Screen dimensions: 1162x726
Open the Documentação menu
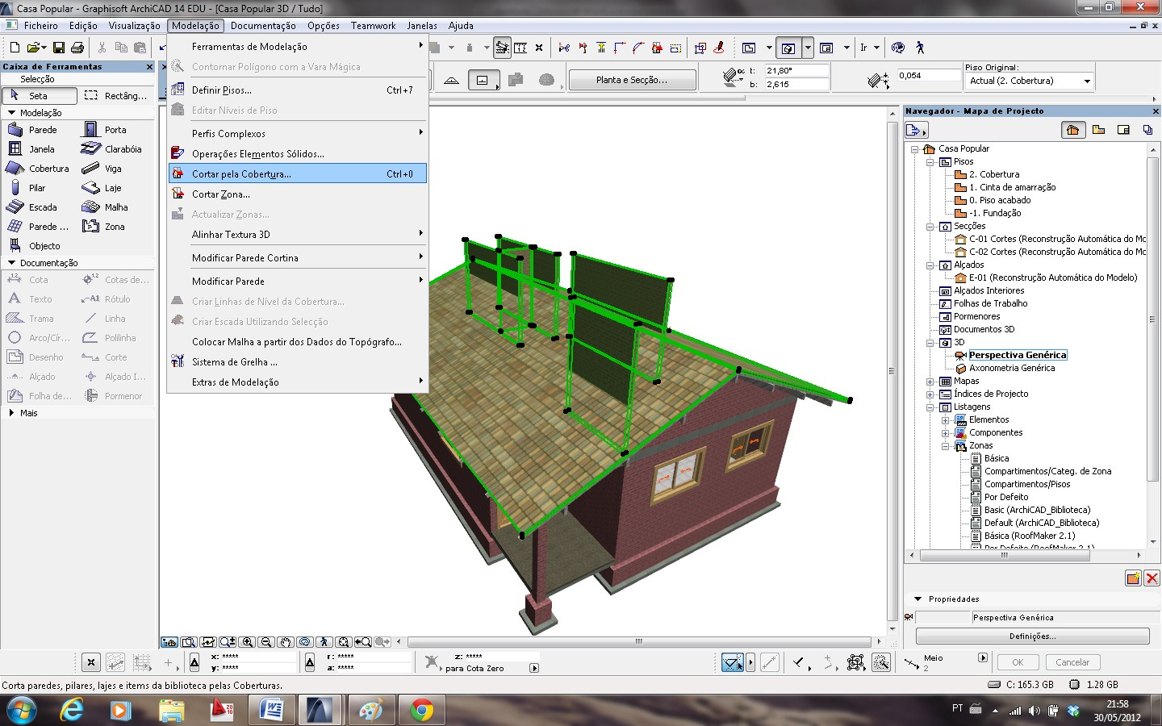pos(263,26)
